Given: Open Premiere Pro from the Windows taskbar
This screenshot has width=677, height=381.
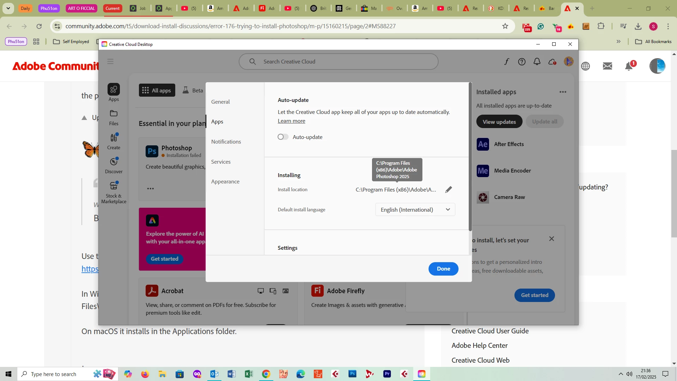Looking at the screenshot, I should (x=387, y=374).
